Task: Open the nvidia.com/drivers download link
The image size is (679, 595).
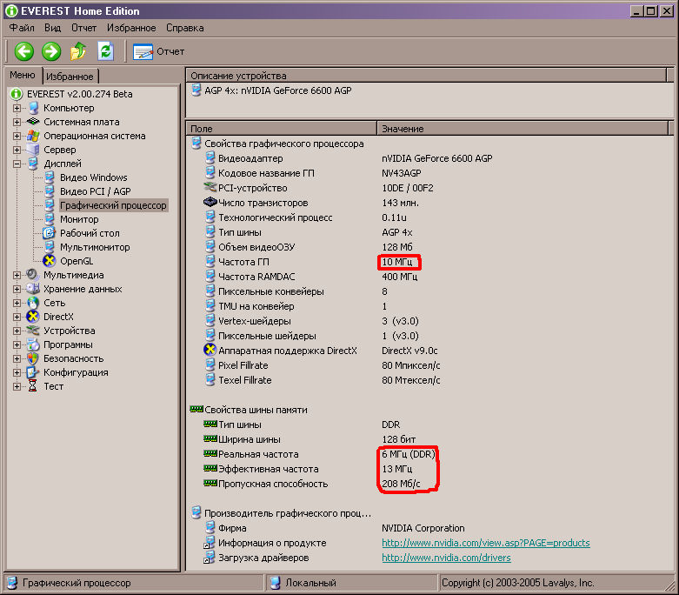Action: [446, 558]
